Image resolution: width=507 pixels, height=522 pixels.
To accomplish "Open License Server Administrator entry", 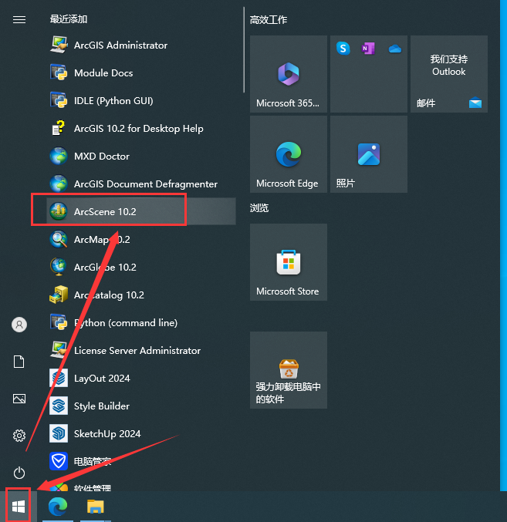I will pyautogui.click(x=137, y=350).
